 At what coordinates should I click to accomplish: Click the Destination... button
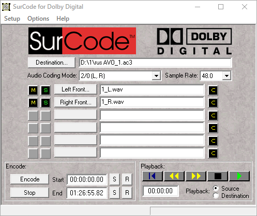52,63
